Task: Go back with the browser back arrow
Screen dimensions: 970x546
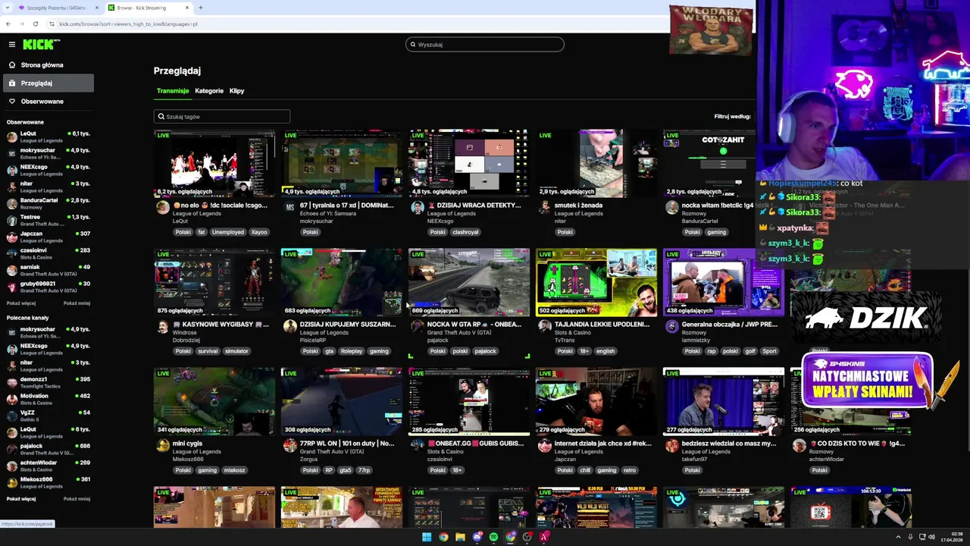Action: 8,24
